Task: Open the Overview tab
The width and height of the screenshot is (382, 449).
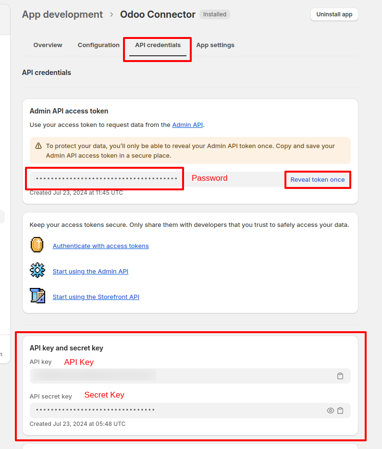Action: coord(48,45)
